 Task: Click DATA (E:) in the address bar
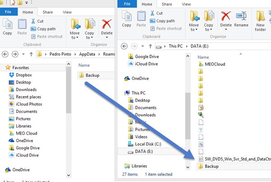click(200, 47)
